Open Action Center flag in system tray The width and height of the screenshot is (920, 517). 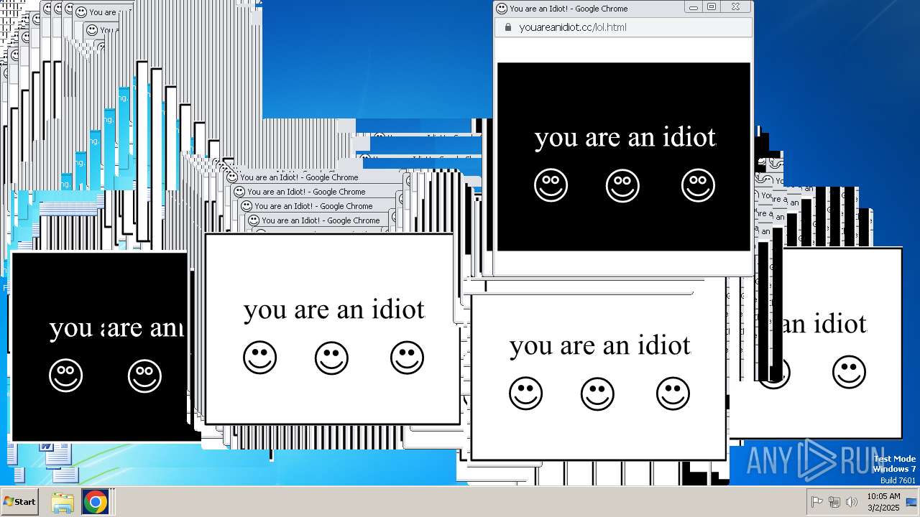816,502
